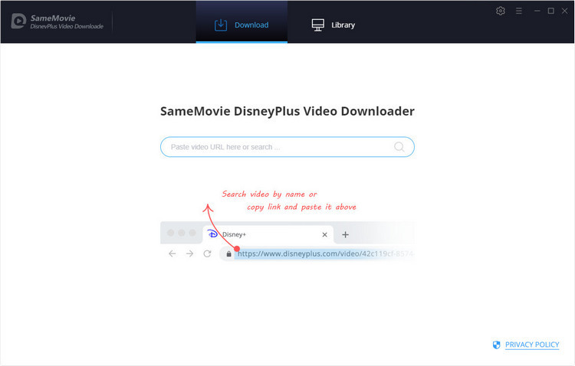Click the privacy shield icon
This screenshot has width=575, height=366.
click(496, 345)
